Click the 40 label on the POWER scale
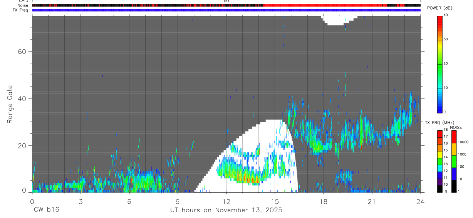Image resolution: width=473 pixels, height=218 pixels. tap(445, 15)
